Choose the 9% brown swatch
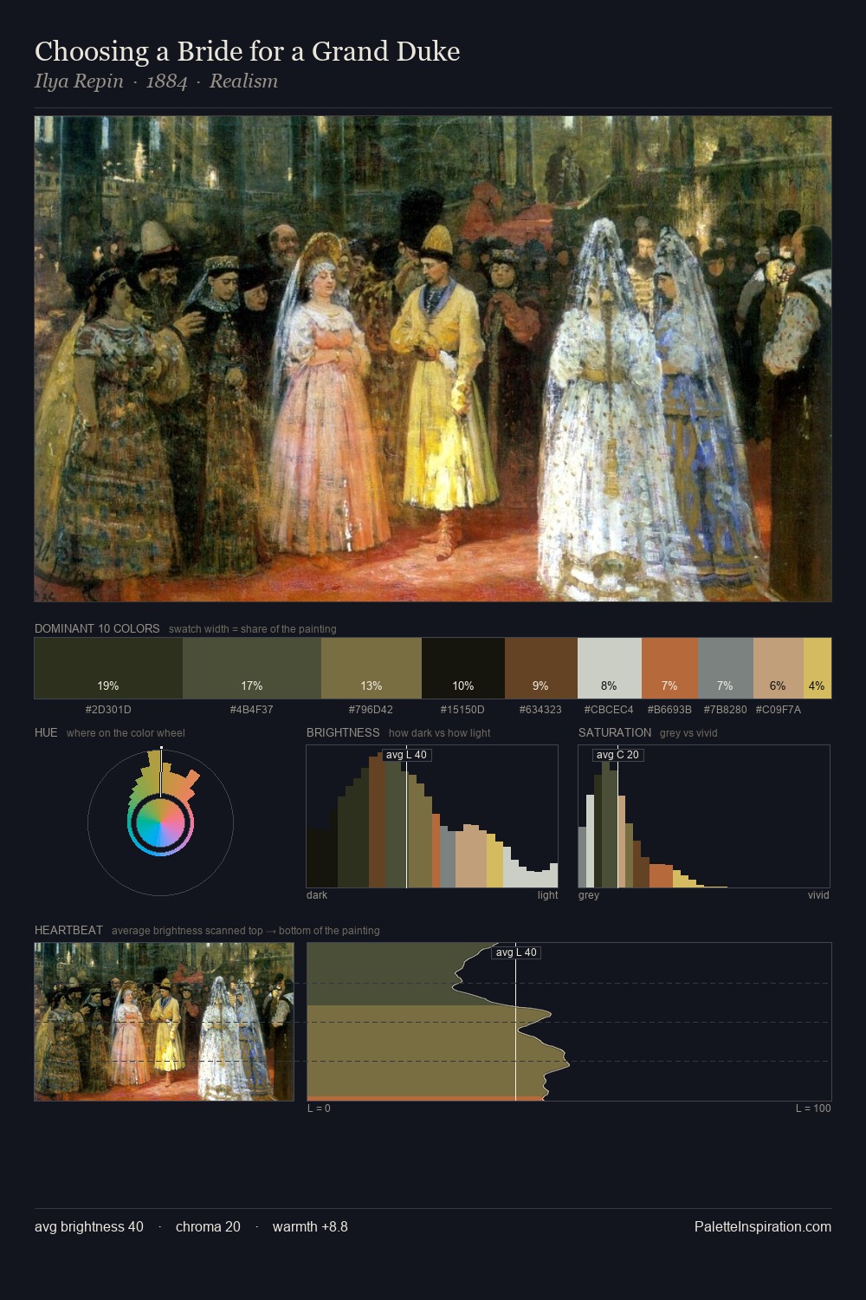The height and width of the screenshot is (1300, 866). click(541, 668)
